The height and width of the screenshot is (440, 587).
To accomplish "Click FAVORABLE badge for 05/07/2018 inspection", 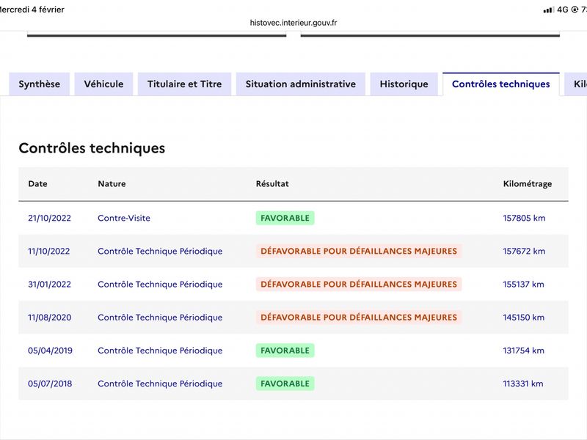I will tap(285, 384).
